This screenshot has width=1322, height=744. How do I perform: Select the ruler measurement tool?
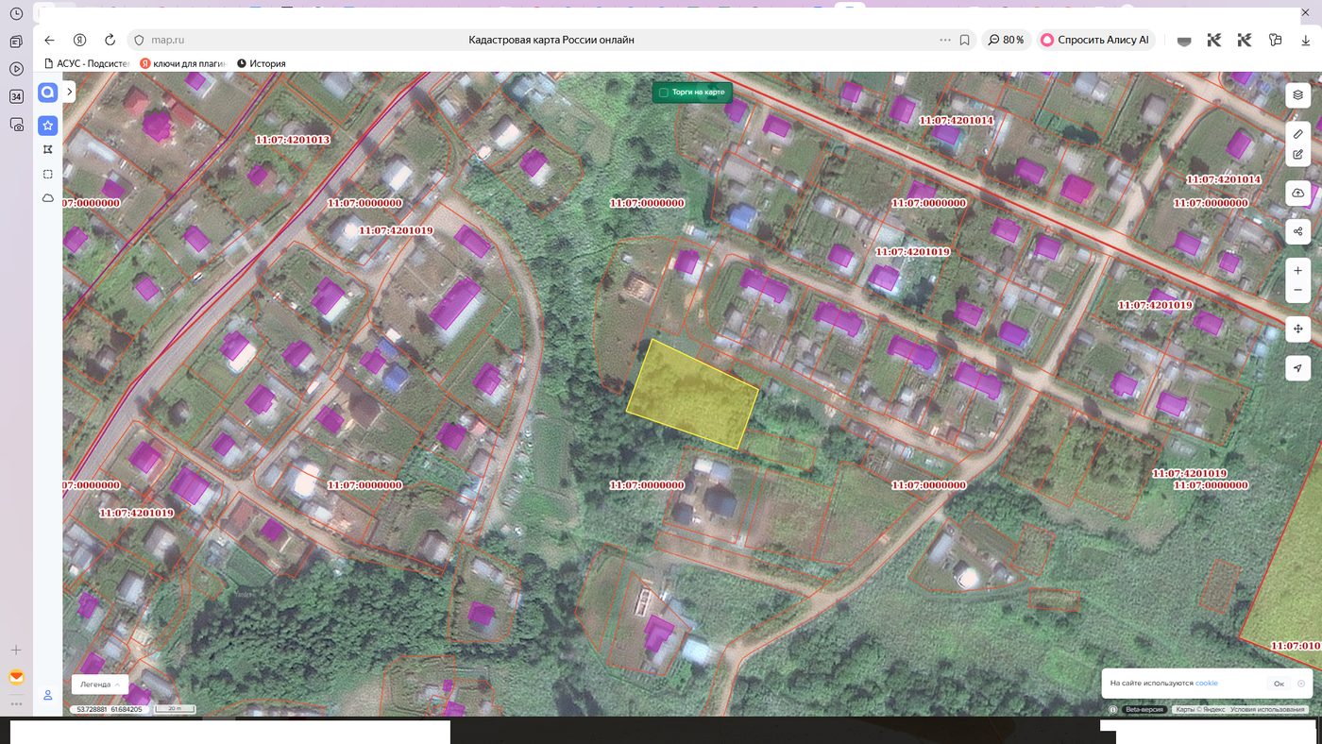click(1298, 134)
